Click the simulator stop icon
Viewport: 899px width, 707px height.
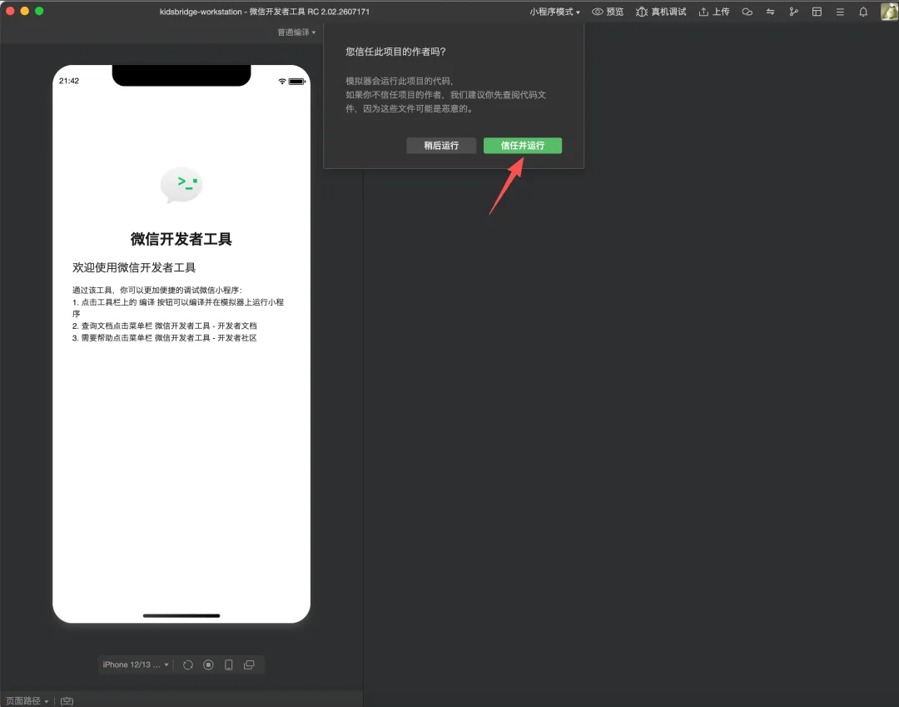tap(208, 665)
